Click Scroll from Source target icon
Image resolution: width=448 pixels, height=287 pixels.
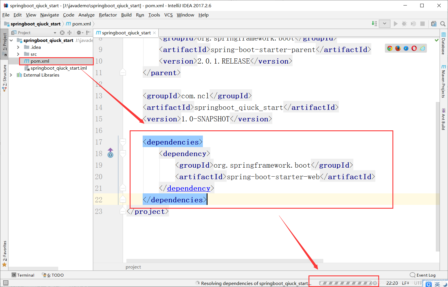coord(62,33)
